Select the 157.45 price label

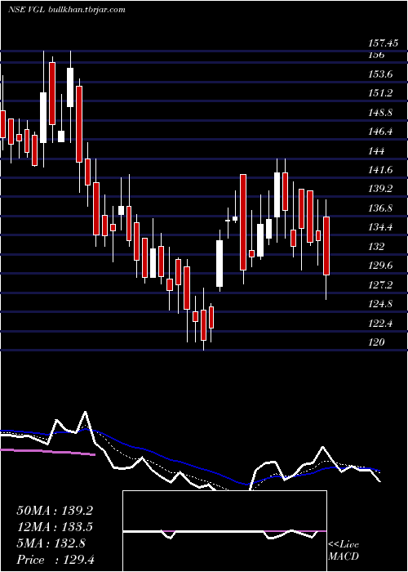pyautogui.click(x=384, y=44)
